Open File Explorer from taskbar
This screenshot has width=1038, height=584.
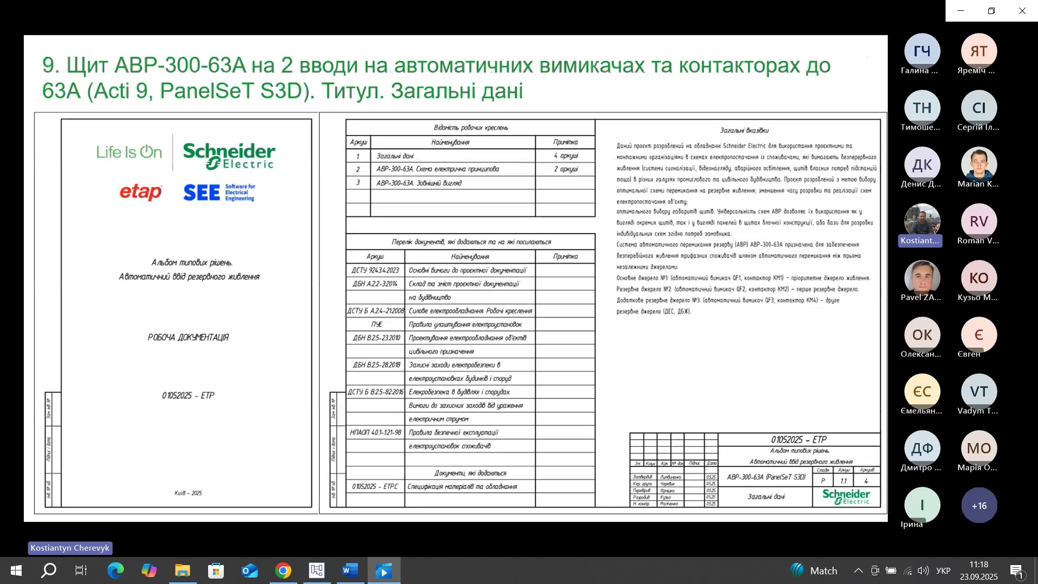(x=182, y=570)
